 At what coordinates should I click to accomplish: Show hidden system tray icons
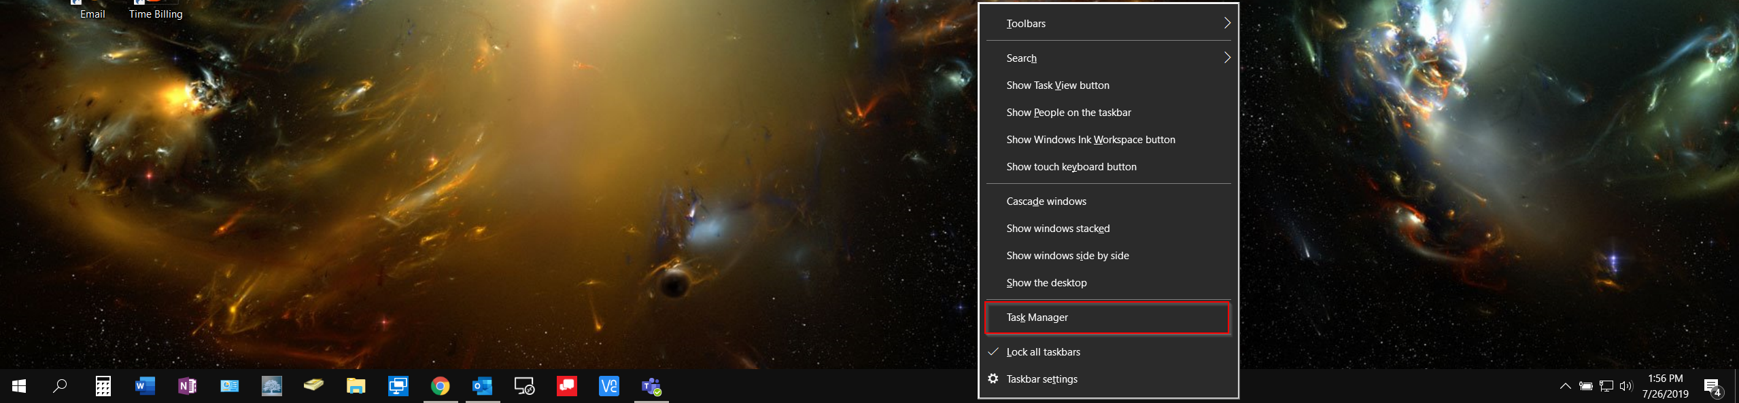tap(1565, 386)
